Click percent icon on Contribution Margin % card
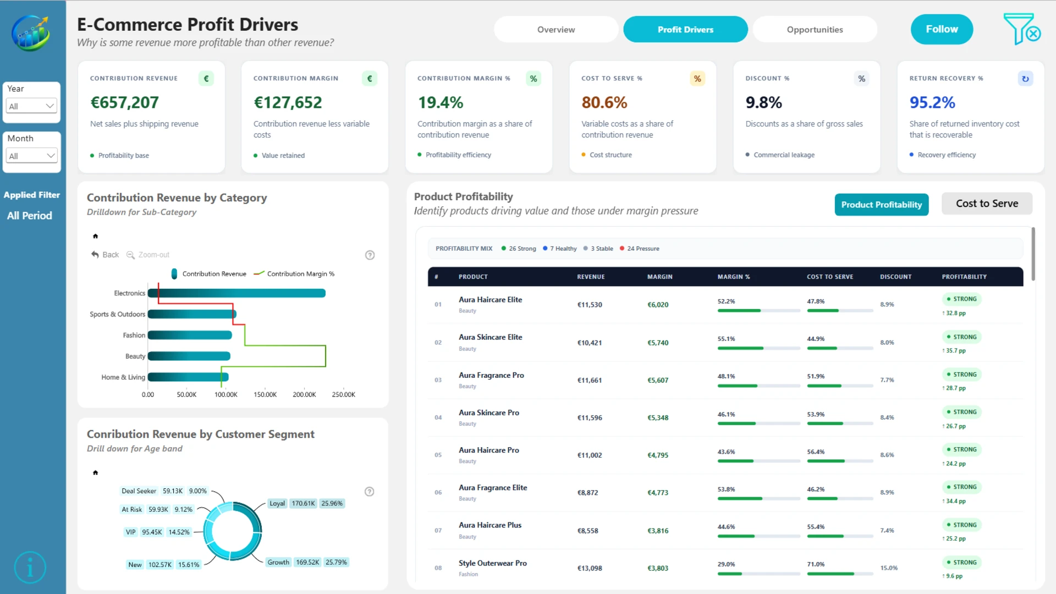Screen dimensions: 1056x594 pyautogui.click(x=533, y=79)
